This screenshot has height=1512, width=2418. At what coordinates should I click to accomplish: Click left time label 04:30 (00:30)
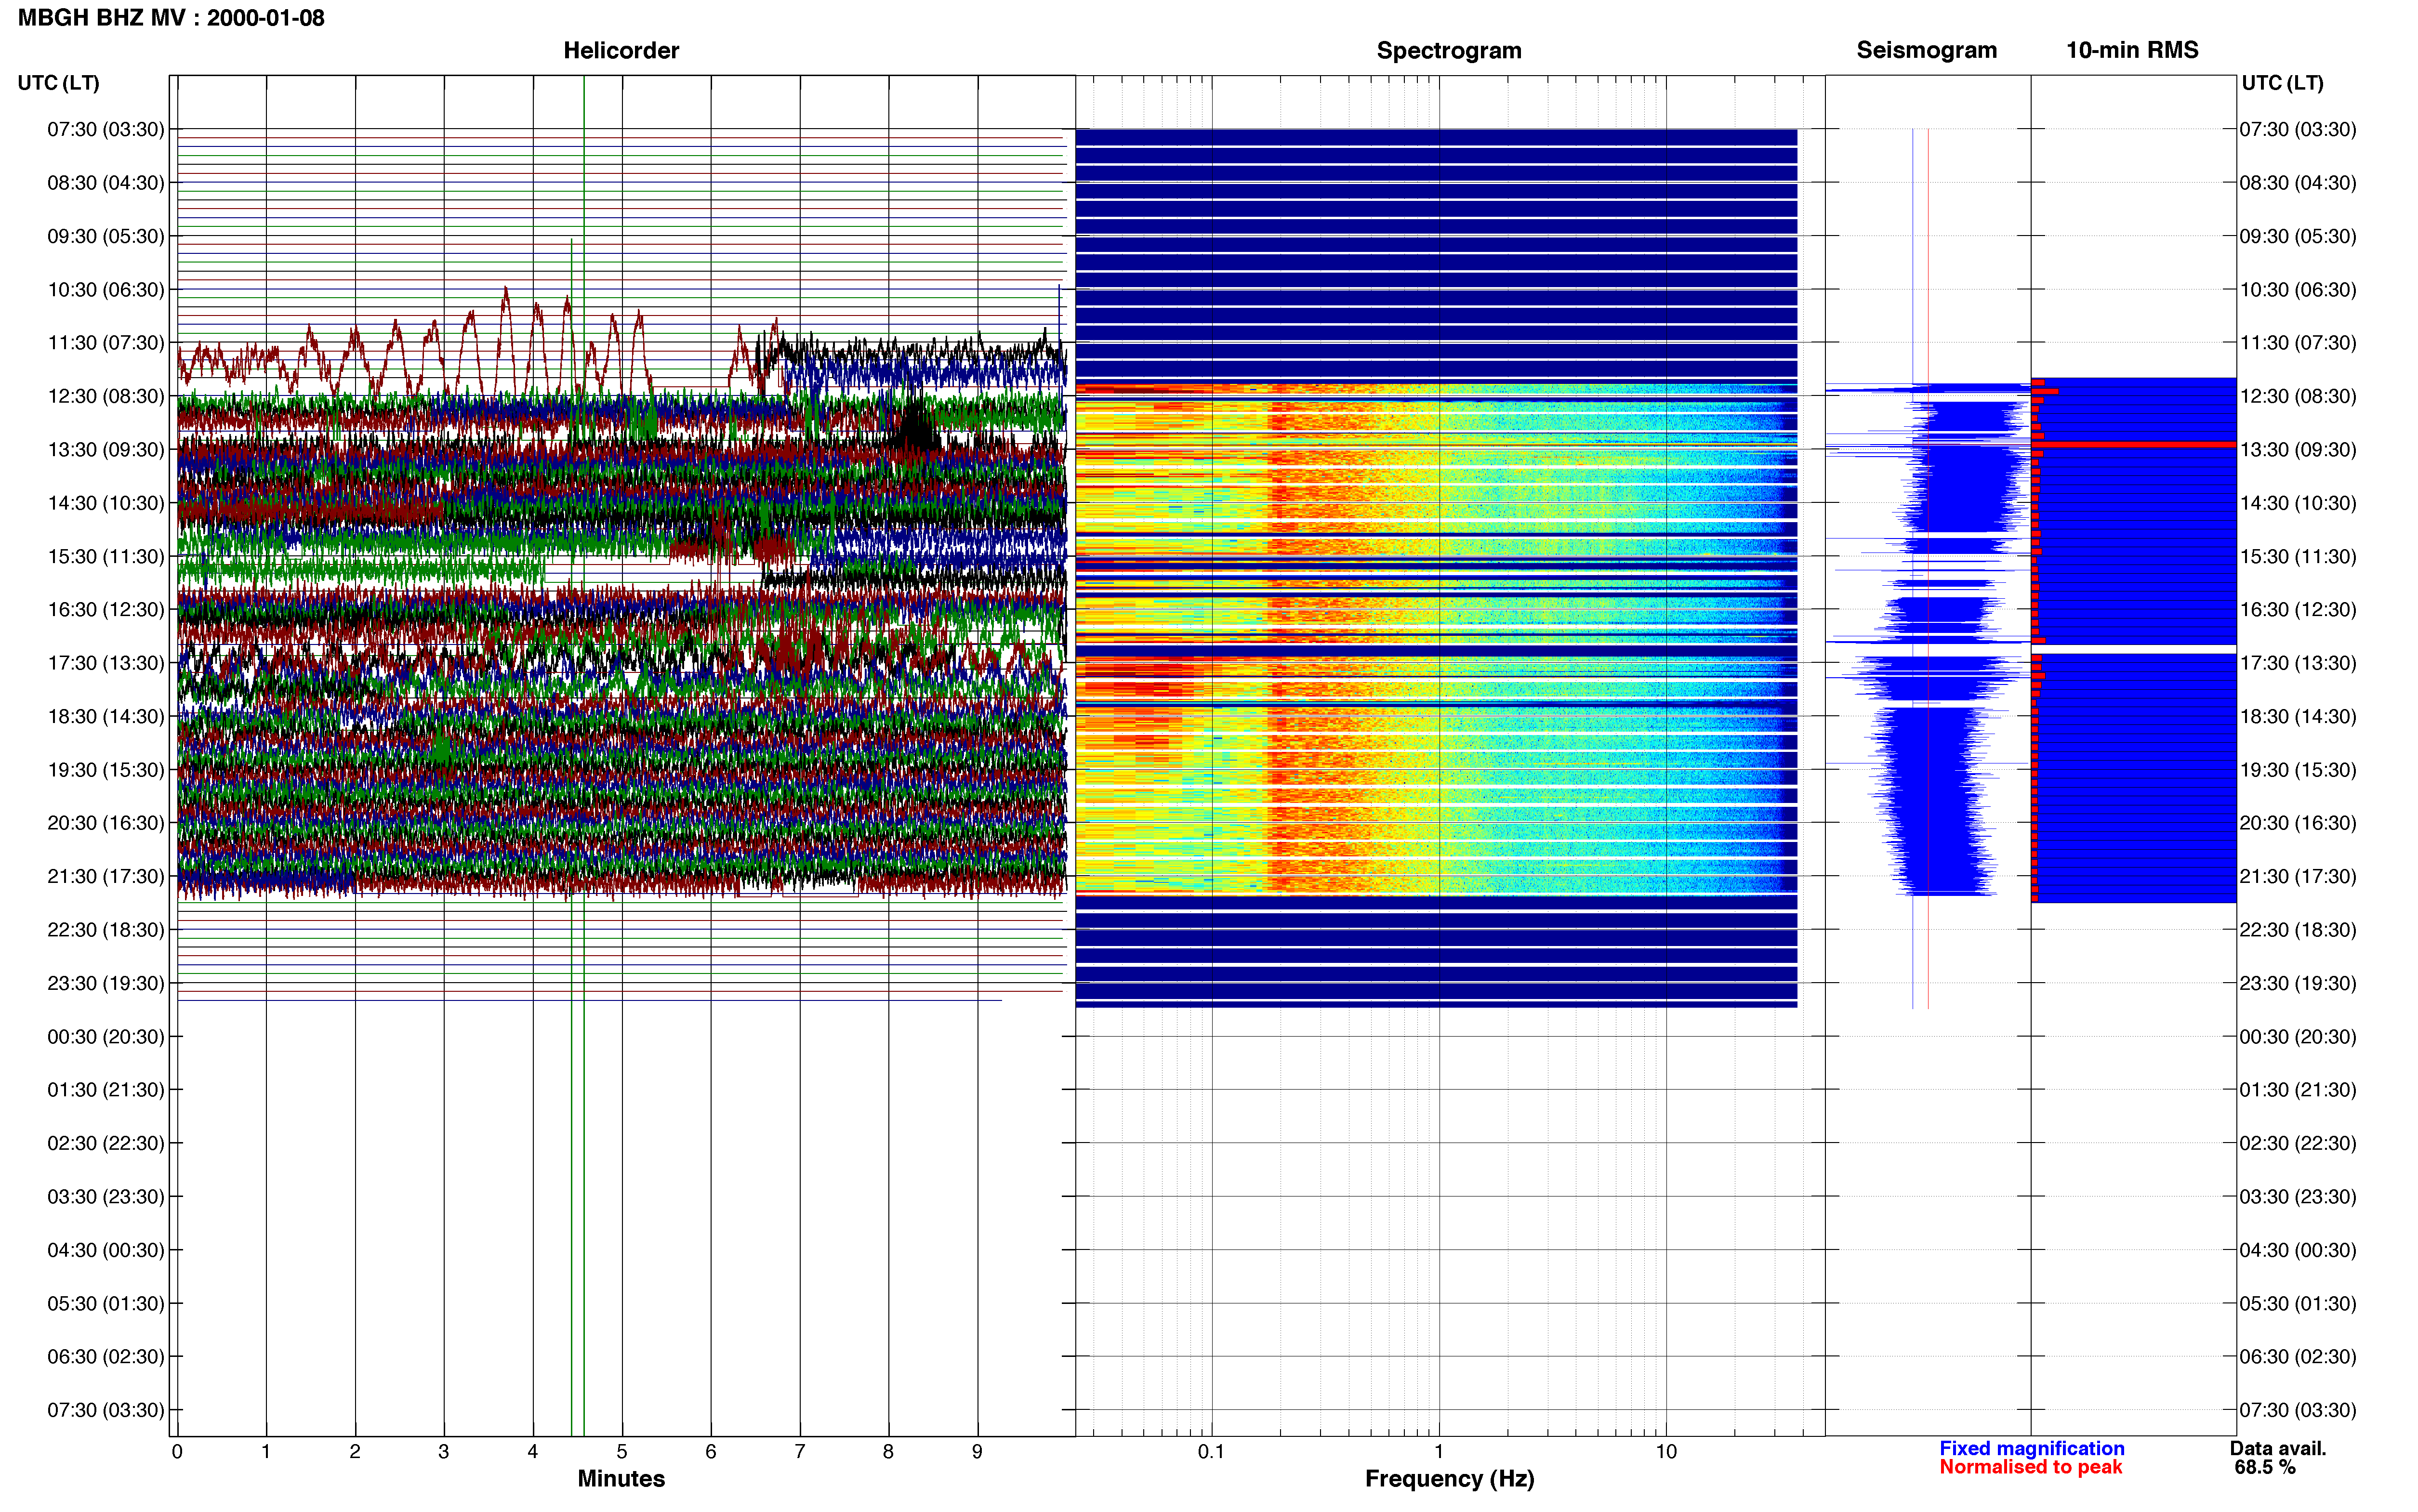pyautogui.click(x=106, y=1250)
